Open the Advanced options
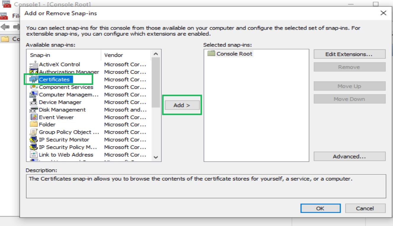 point(350,156)
